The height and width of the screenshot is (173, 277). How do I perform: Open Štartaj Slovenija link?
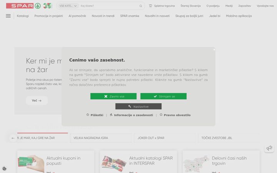click(x=190, y=6)
